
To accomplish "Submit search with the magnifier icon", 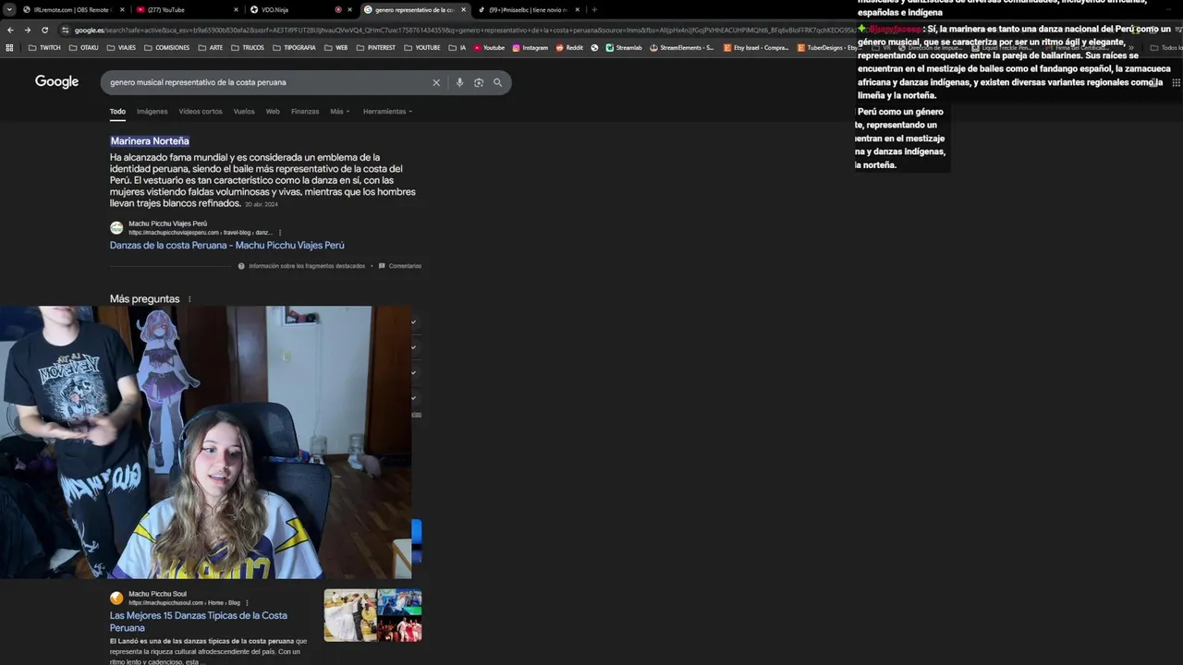I will (x=497, y=82).
